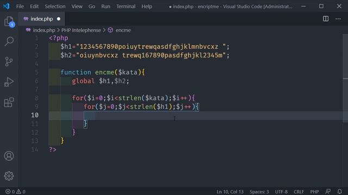The width and height of the screenshot is (348, 195).
Task: Open the File menu
Action: pos(20,6)
